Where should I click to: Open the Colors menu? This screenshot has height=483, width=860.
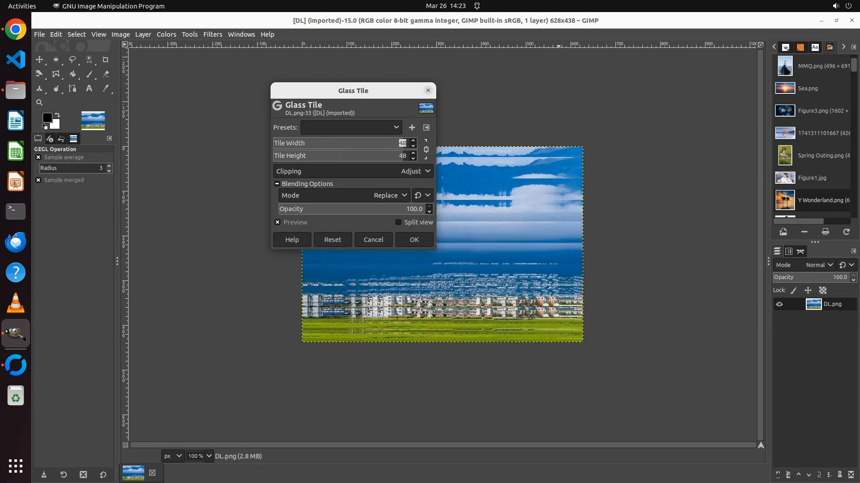pyautogui.click(x=166, y=34)
